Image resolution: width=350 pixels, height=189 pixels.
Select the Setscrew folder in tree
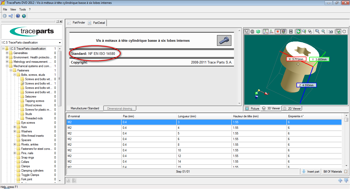click(30, 97)
